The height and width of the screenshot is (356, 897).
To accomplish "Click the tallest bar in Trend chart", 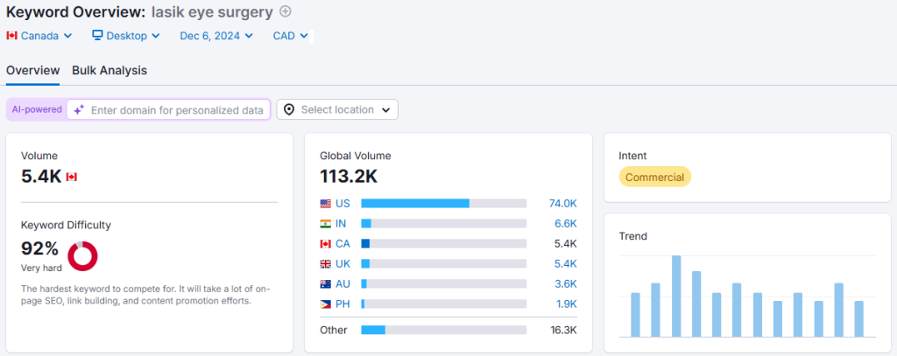I will (676, 296).
